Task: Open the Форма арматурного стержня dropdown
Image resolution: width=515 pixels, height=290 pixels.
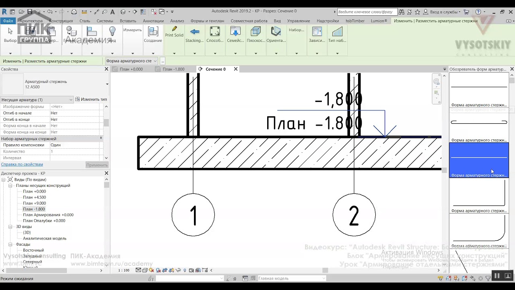Action: (131, 61)
